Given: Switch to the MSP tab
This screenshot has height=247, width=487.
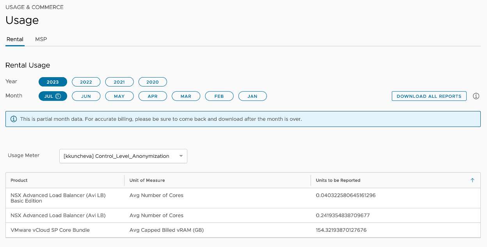Looking at the screenshot, I should pos(41,39).
